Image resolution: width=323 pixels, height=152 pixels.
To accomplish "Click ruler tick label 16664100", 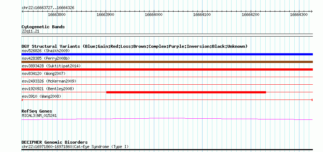I will coord(202,14).
